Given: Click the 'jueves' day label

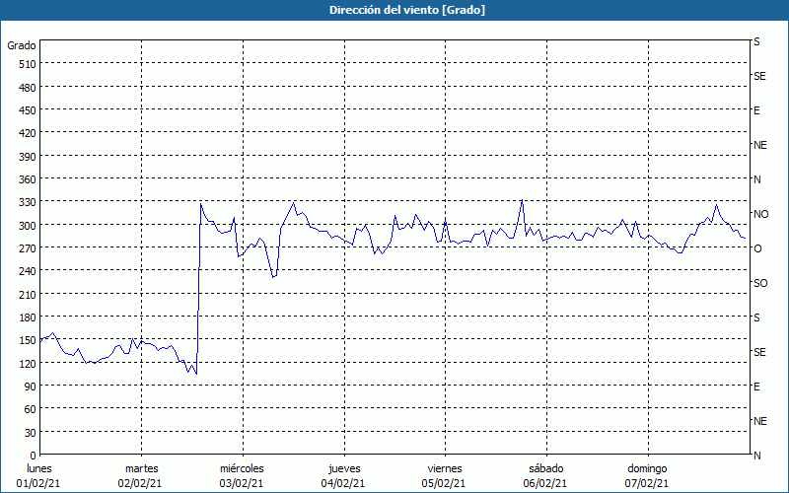Looking at the screenshot, I should tap(344, 468).
